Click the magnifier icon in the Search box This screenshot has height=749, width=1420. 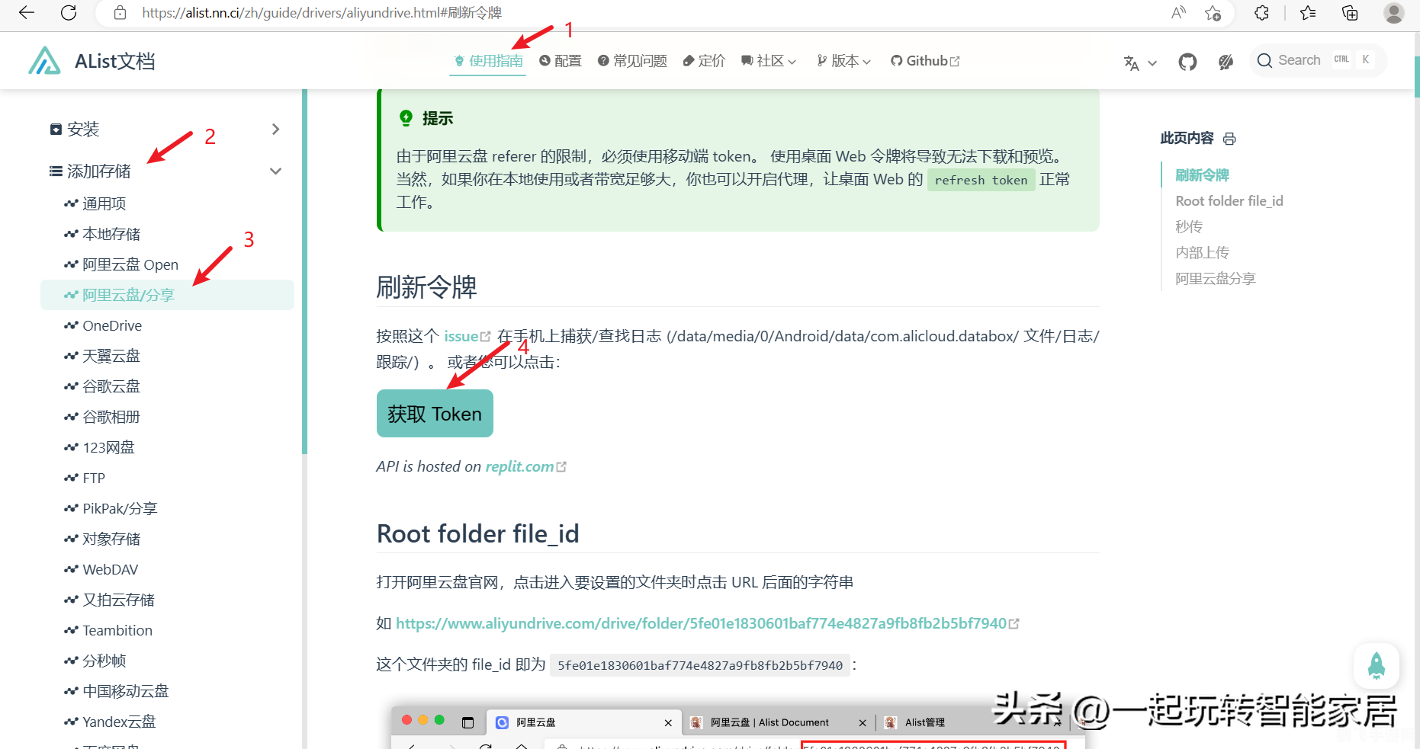point(1265,59)
